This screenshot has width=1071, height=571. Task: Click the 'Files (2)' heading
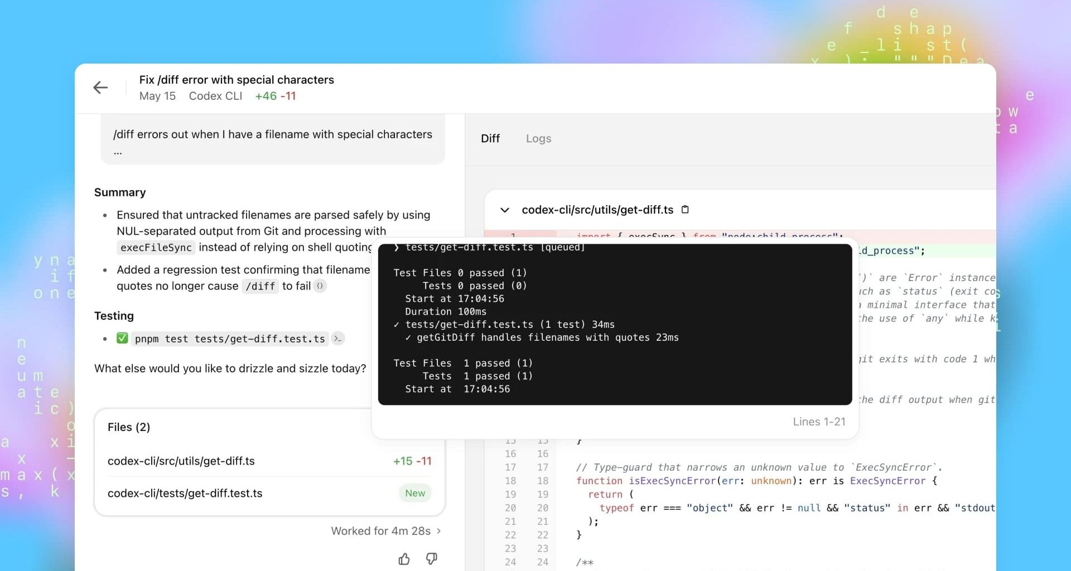[129, 427]
